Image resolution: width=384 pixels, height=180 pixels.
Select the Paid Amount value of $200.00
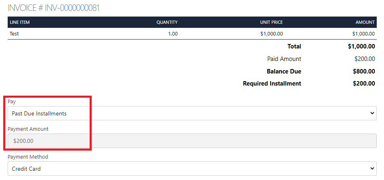(x=365, y=59)
